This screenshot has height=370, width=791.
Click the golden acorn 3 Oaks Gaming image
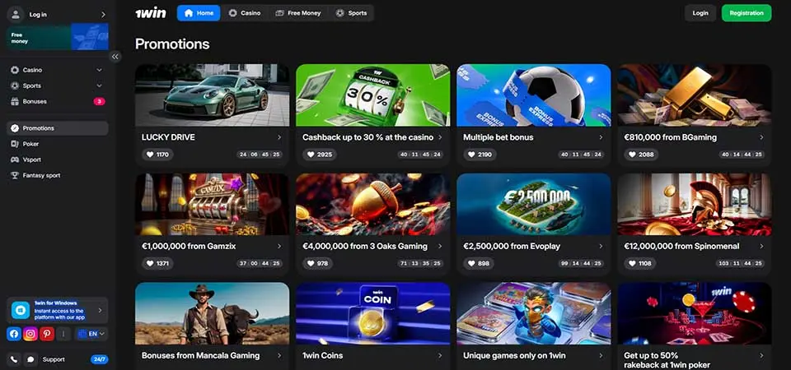[372, 205]
